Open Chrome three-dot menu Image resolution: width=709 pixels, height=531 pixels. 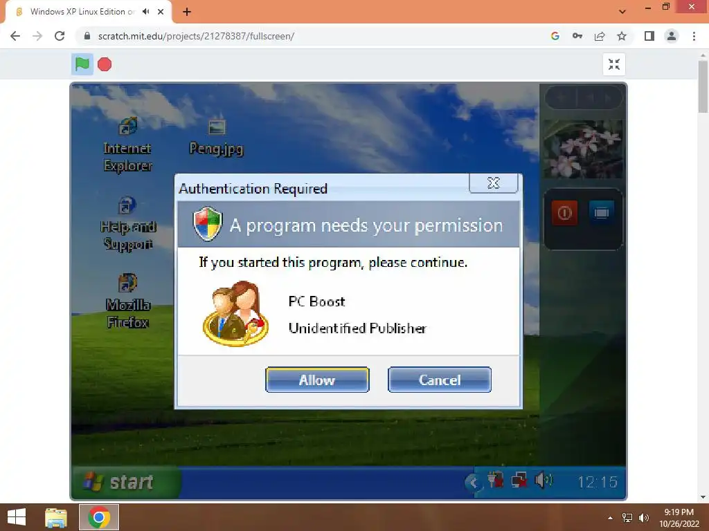(694, 36)
